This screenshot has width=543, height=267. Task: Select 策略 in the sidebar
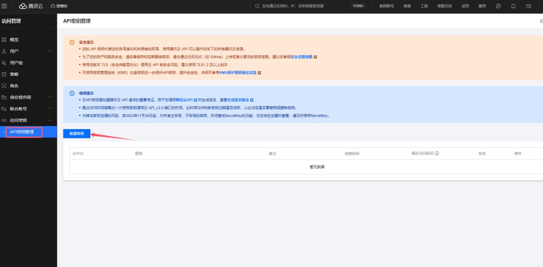point(14,74)
